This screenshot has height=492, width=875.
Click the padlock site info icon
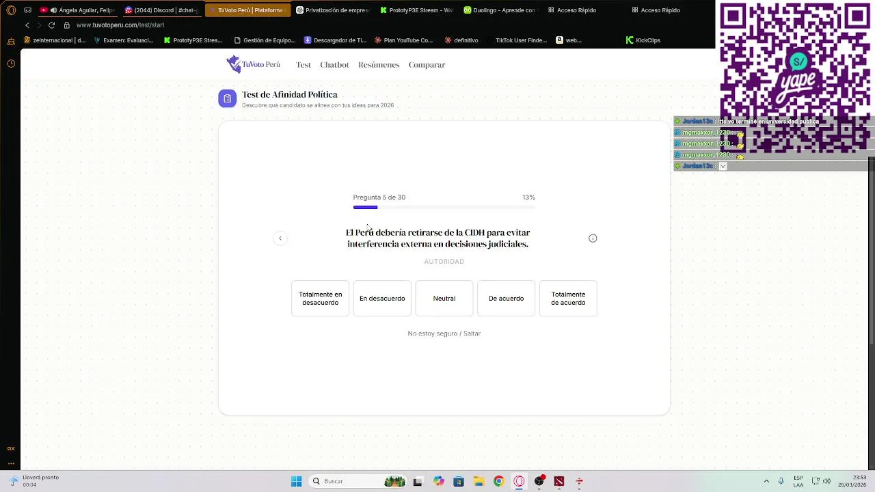67,25
